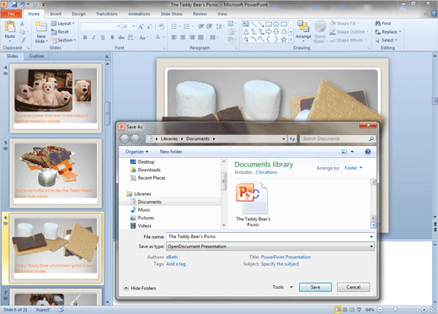This screenshot has width=438, height=314.
Task: Open the Arrange objects menu
Action: [x=303, y=31]
